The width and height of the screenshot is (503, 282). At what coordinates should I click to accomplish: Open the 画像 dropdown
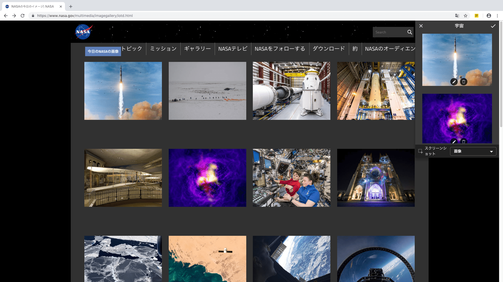473,151
